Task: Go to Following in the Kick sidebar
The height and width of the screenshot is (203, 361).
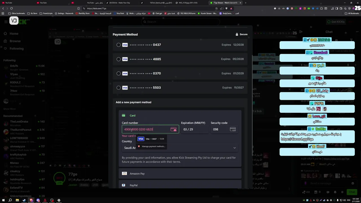Action: [14, 48]
